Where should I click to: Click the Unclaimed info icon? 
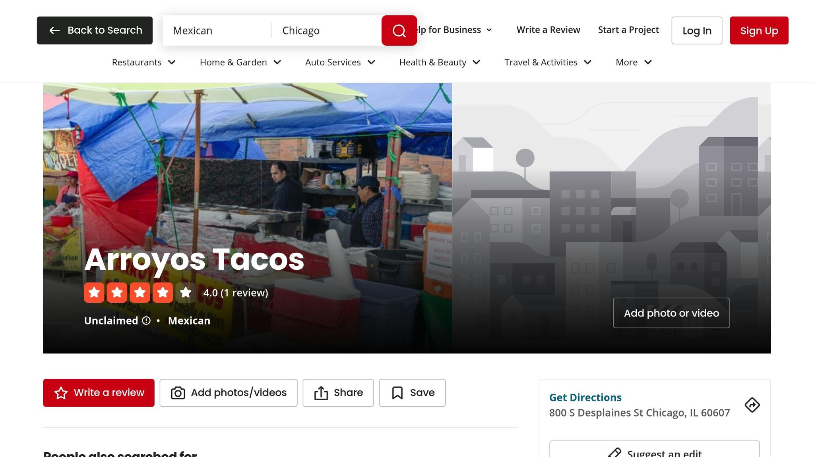coord(146,321)
